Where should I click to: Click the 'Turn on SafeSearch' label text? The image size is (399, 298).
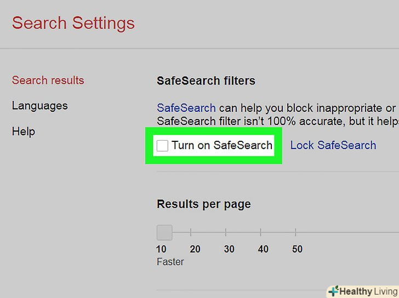pyautogui.click(x=221, y=145)
